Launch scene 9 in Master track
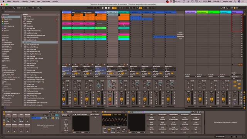247x139 pixels. [232, 32]
